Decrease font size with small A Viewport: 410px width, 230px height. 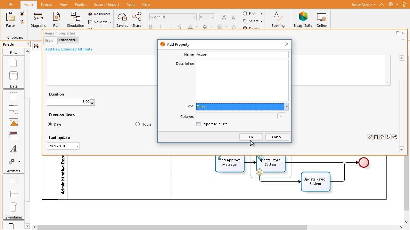tap(233, 17)
